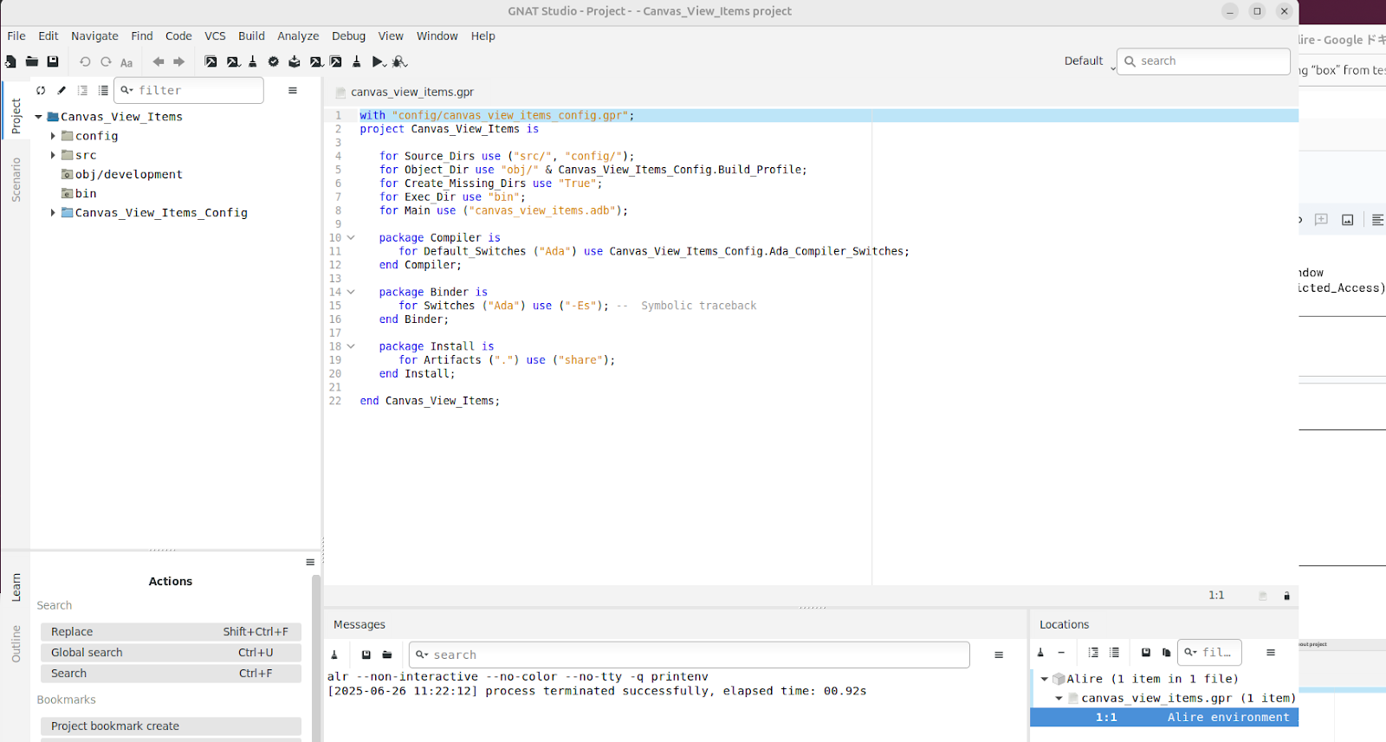Fold the package Compiler block
This screenshot has width=1386, height=742.
coord(351,237)
